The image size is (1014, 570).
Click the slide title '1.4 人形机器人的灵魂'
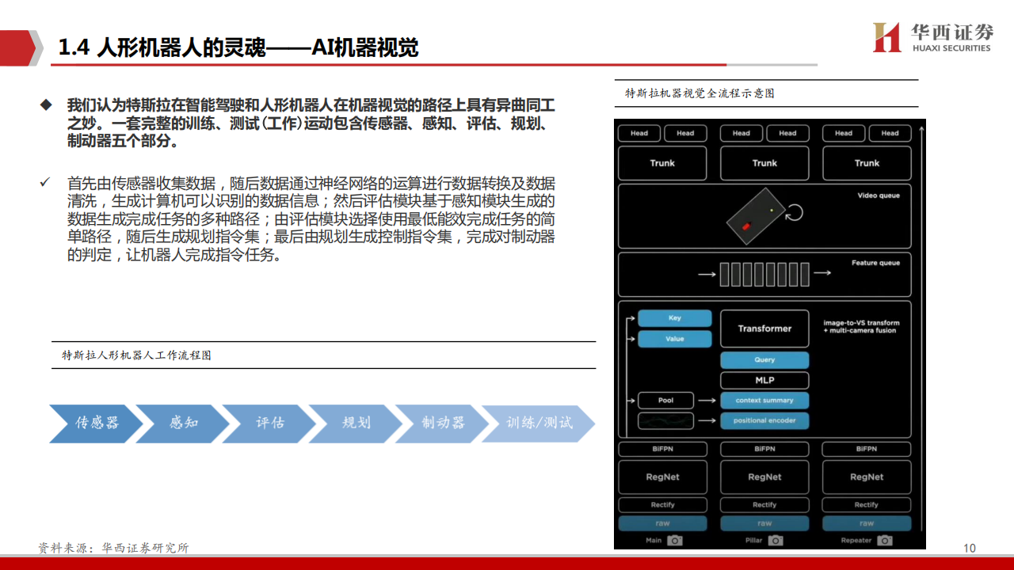click(162, 48)
